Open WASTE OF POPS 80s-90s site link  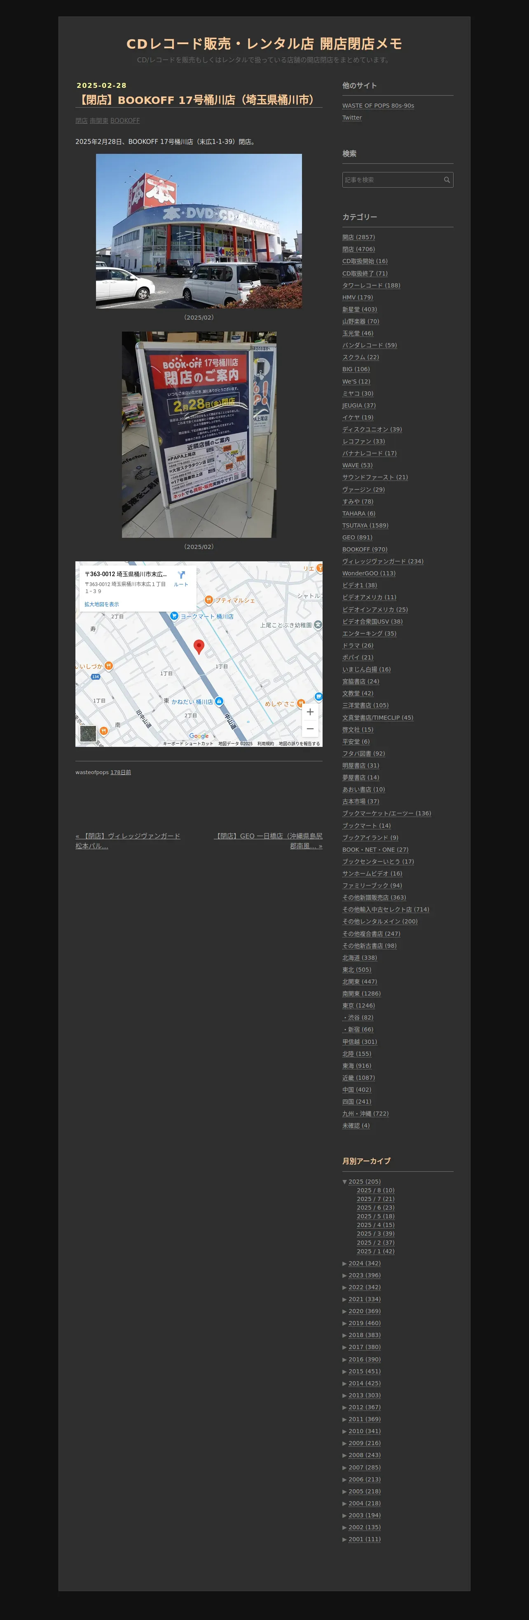click(378, 106)
